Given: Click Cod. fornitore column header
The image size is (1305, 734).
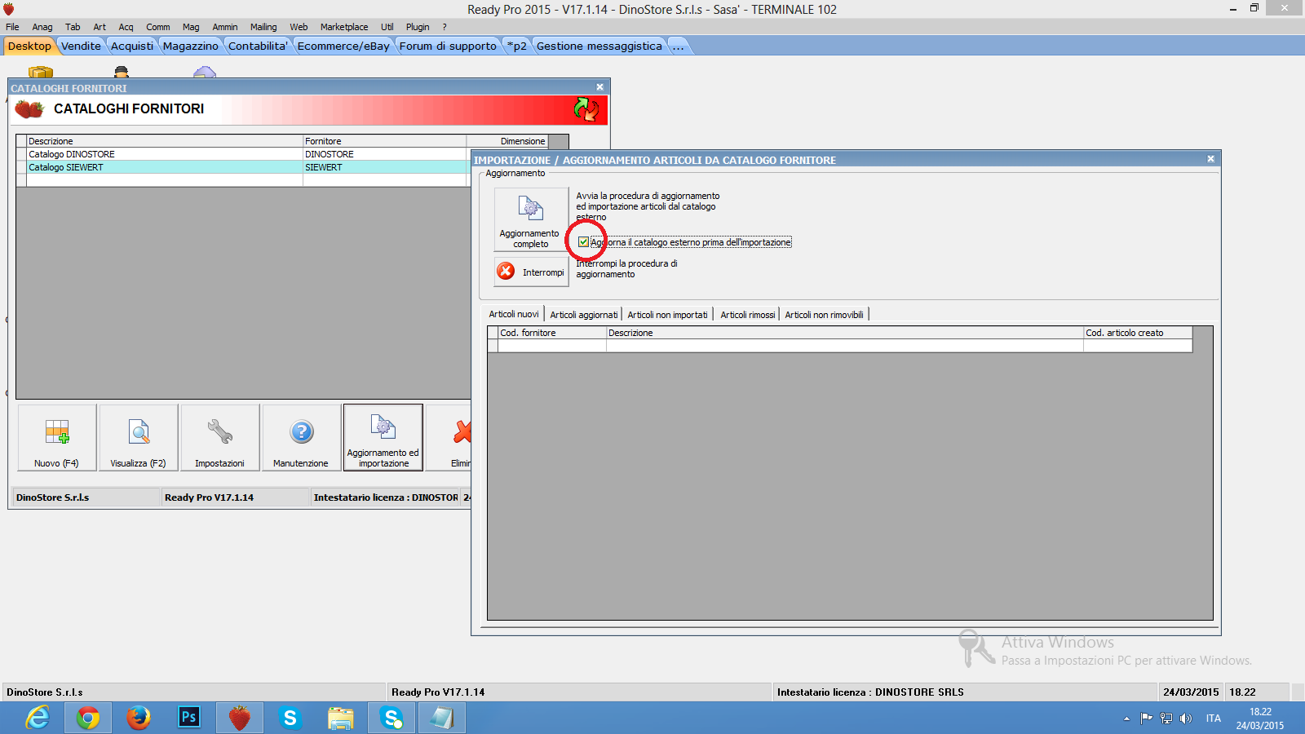Looking at the screenshot, I should pyautogui.click(x=552, y=333).
